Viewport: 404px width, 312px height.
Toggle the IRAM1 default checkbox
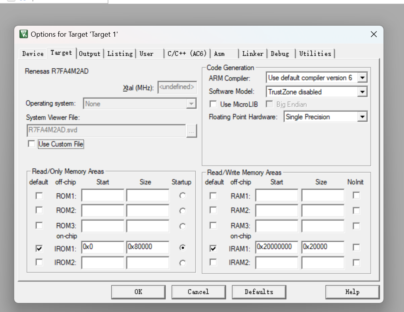click(213, 248)
